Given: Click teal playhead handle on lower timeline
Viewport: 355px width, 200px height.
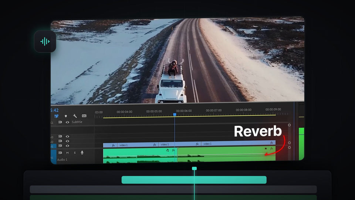Looking at the screenshot, I should (194, 169).
